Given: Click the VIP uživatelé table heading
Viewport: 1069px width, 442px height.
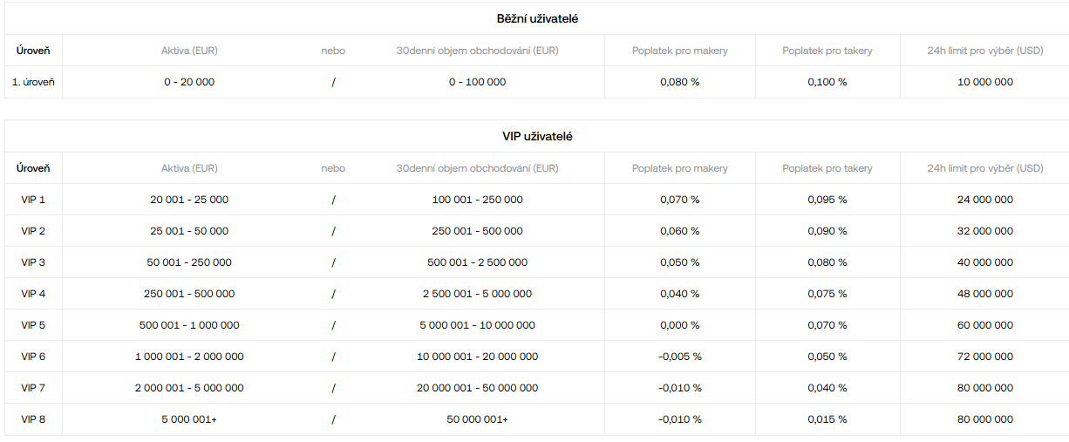Looking at the screenshot, I should point(537,137).
